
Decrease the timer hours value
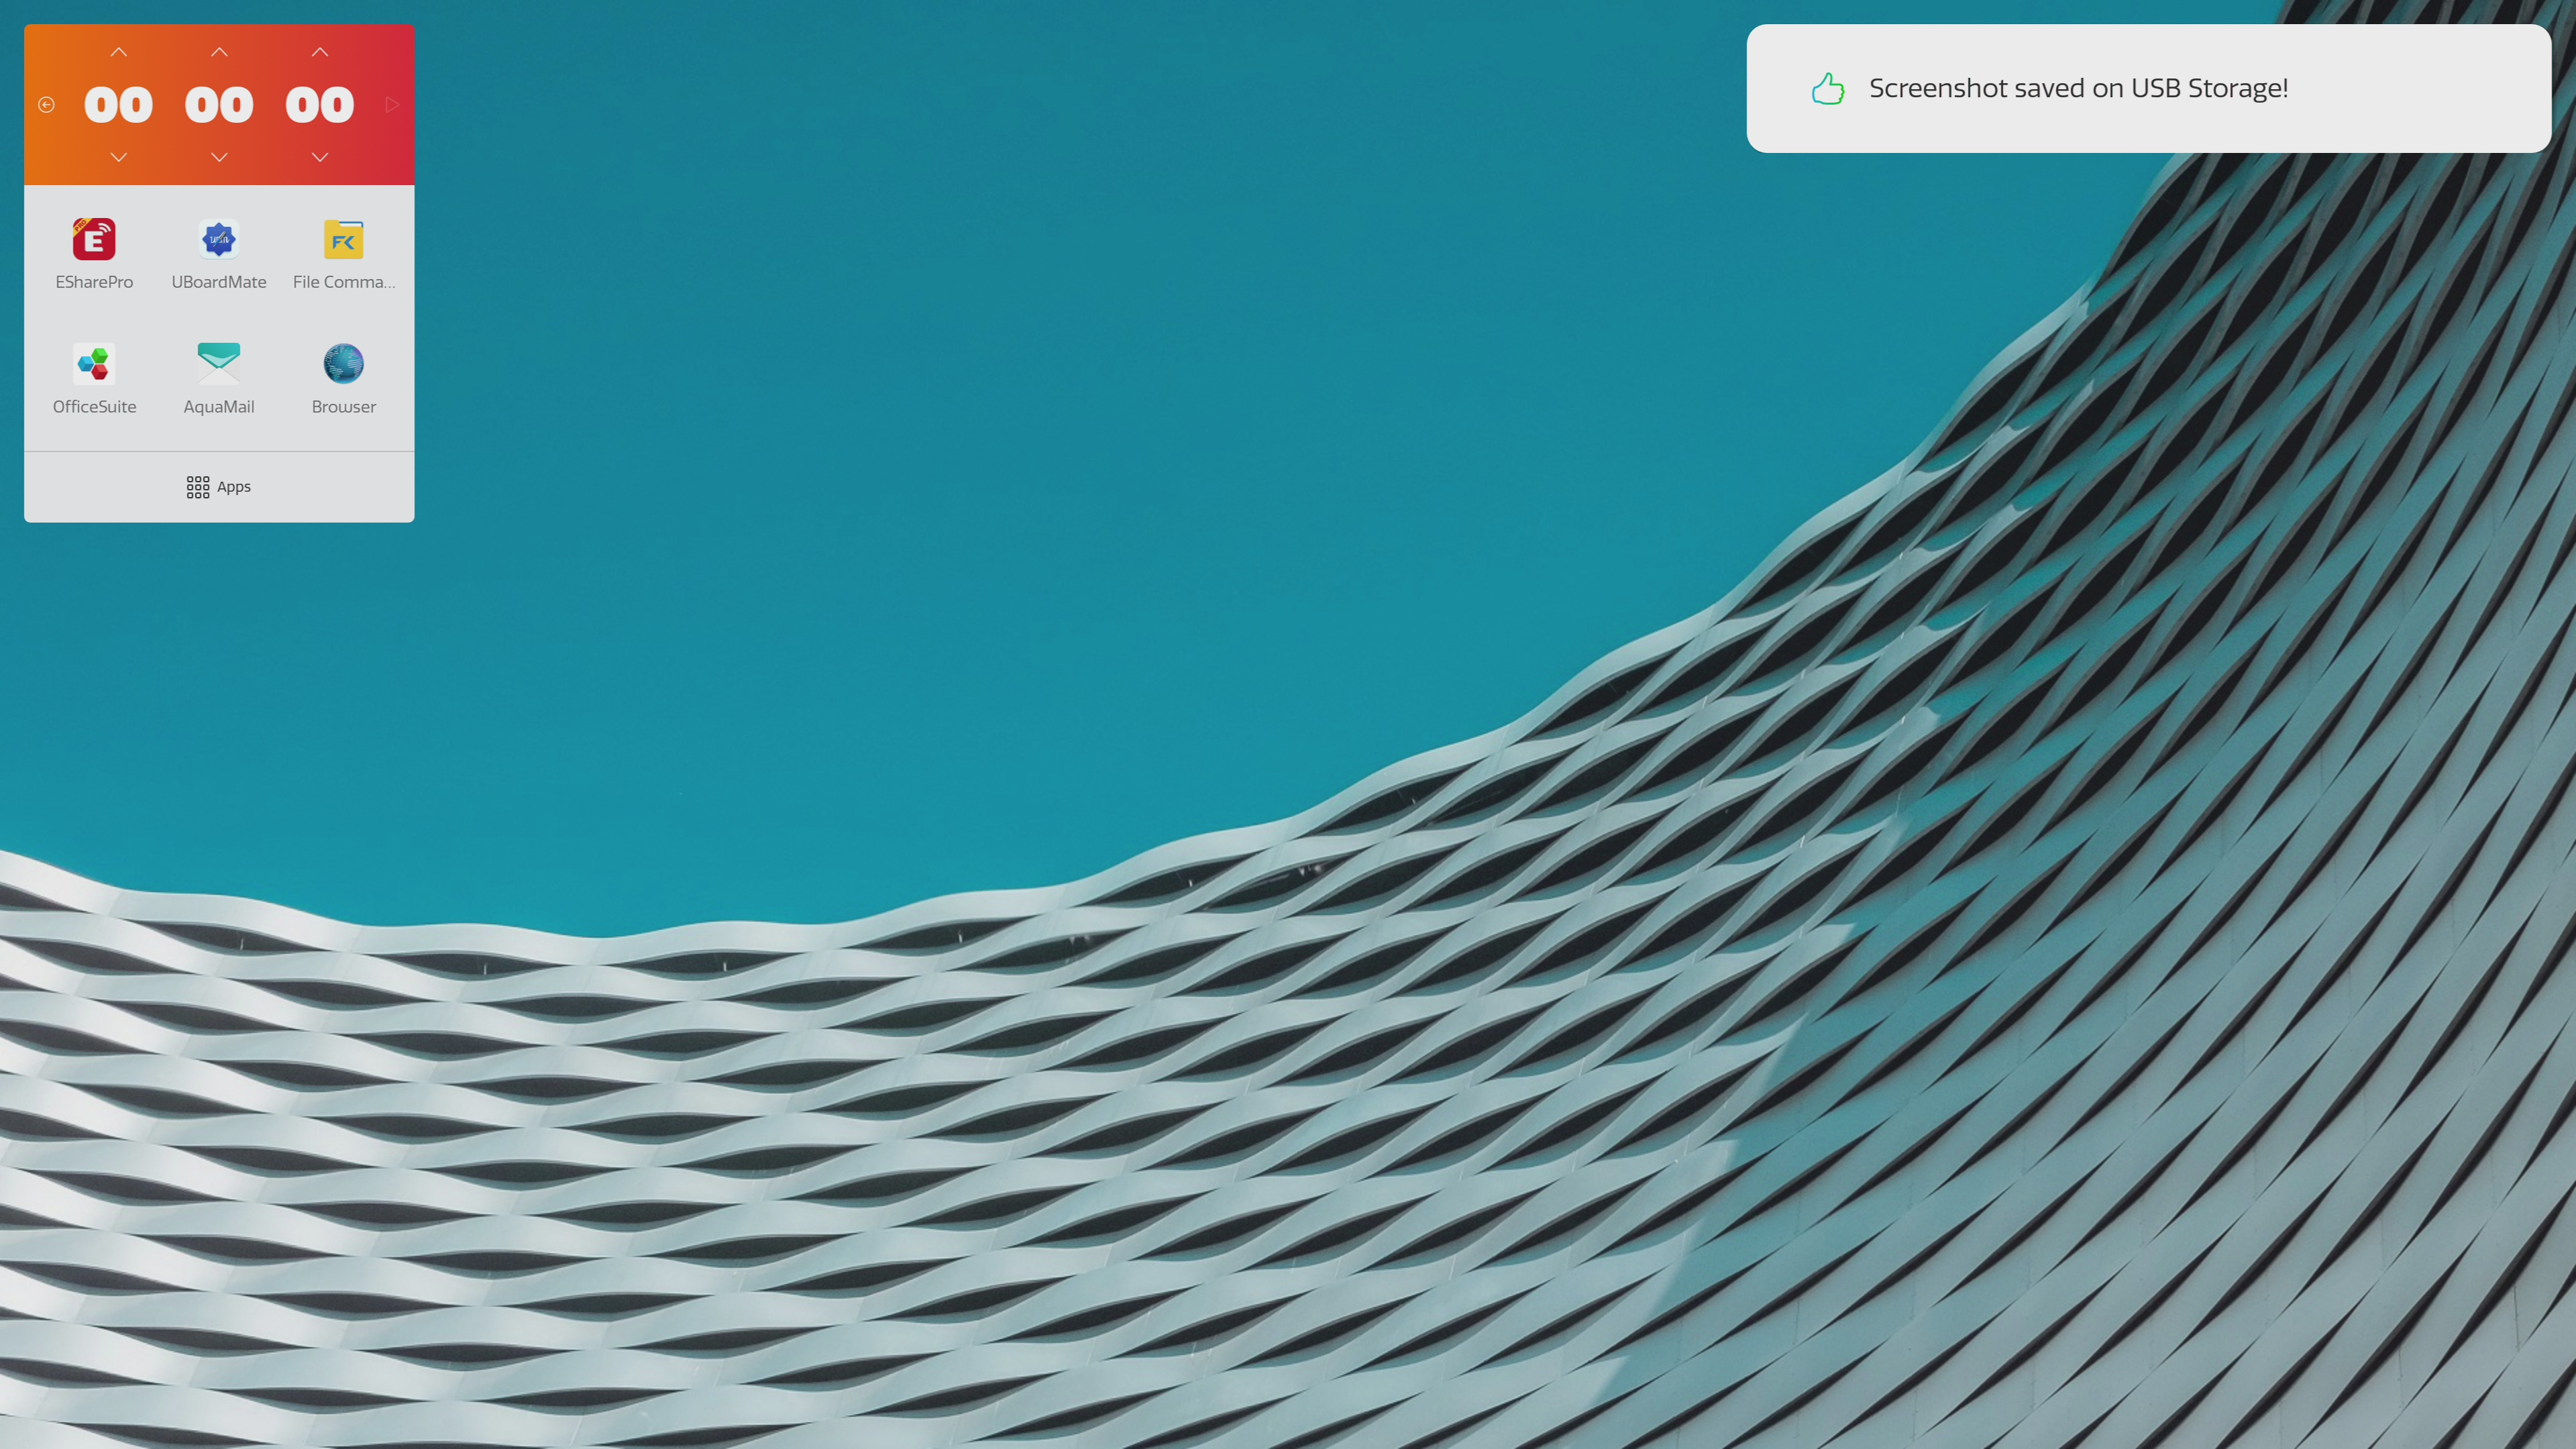tap(118, 157)
